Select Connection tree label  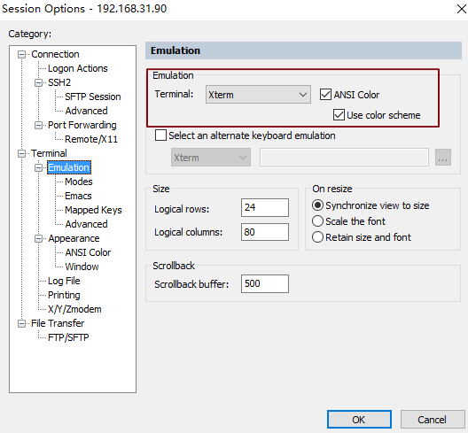click(x=55, y=54)
